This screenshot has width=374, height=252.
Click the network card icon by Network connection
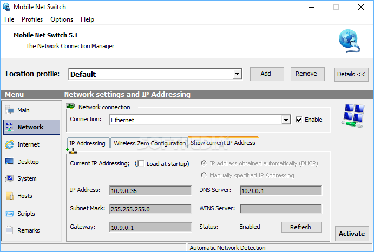[70, 107]
